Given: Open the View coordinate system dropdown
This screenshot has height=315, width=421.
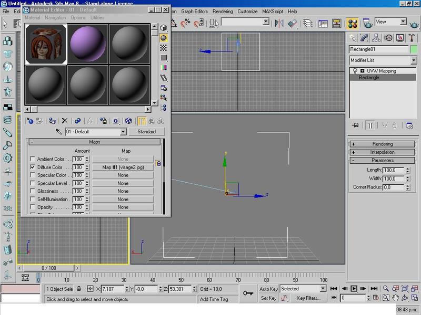Looking at the screenshot, I should click(x=403, y=22).
